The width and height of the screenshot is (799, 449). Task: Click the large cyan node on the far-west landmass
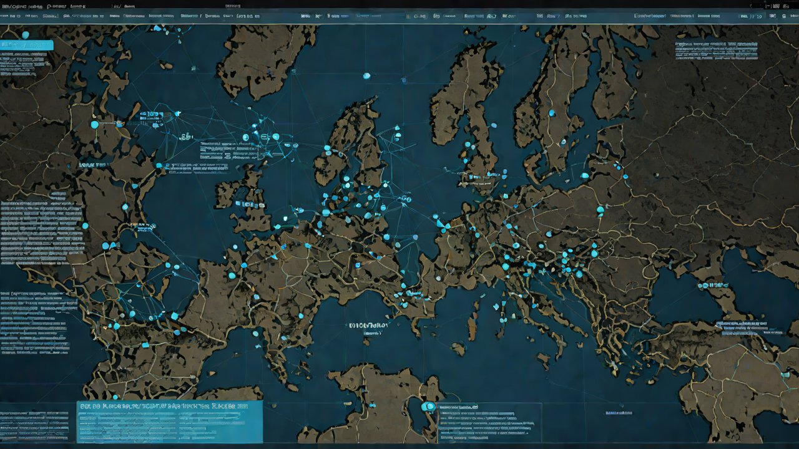click(95, 125)
